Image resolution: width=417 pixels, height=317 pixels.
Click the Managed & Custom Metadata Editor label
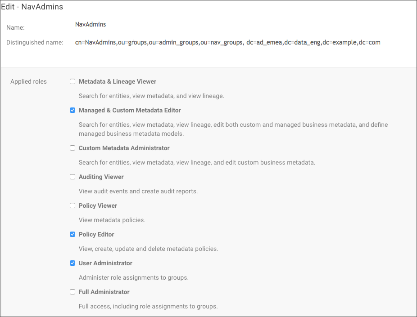click(x=130, y=110)
